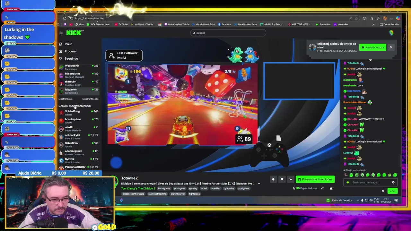Open ocamargoluiz recommended channel
Viewport: 411px width, 231px height.
(x=79, y=152)
